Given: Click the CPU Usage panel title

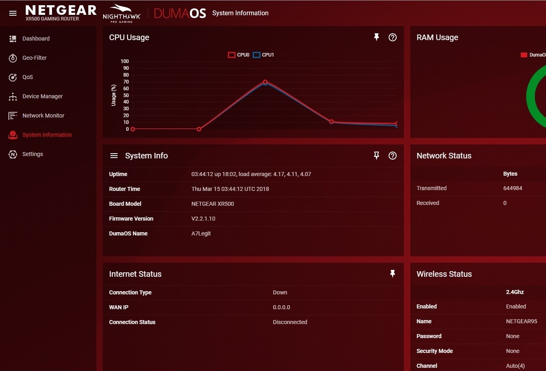Looking at the screenshot, I should [129, 37].
